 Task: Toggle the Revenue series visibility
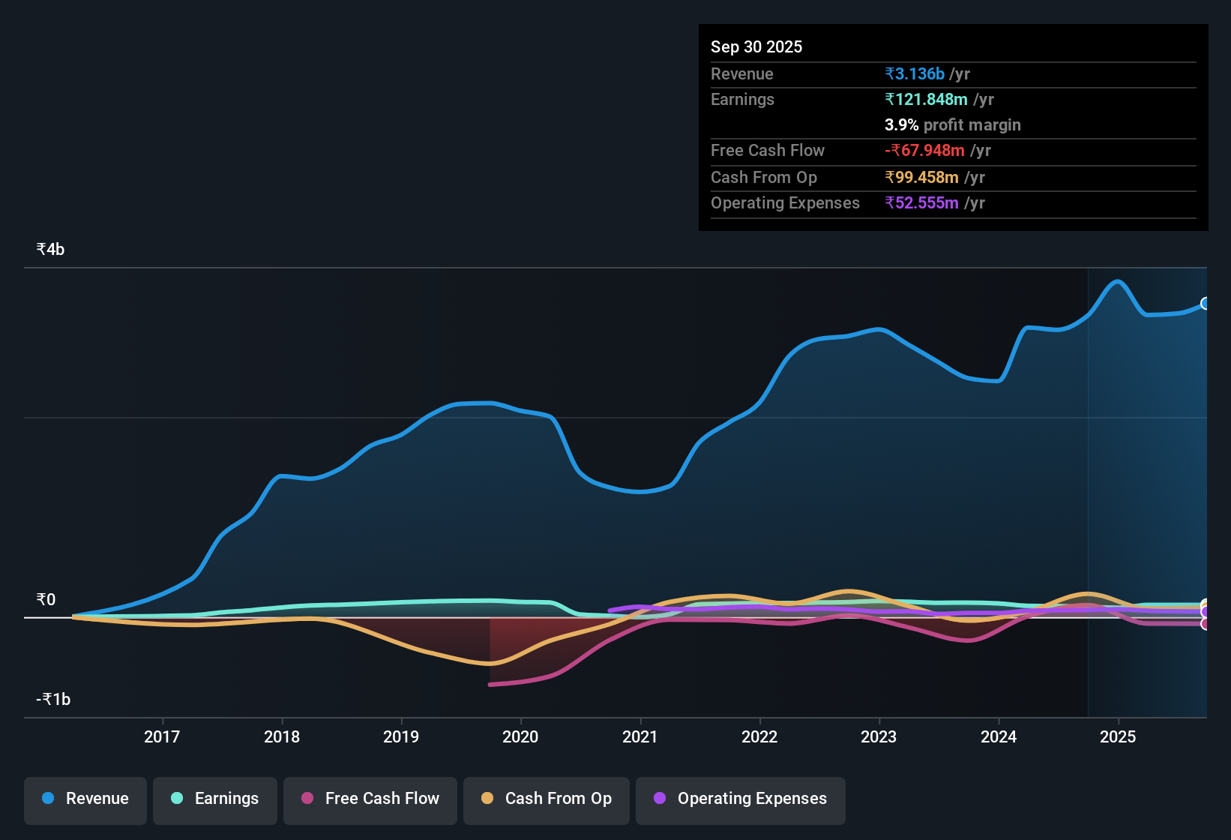coord(85,799)
